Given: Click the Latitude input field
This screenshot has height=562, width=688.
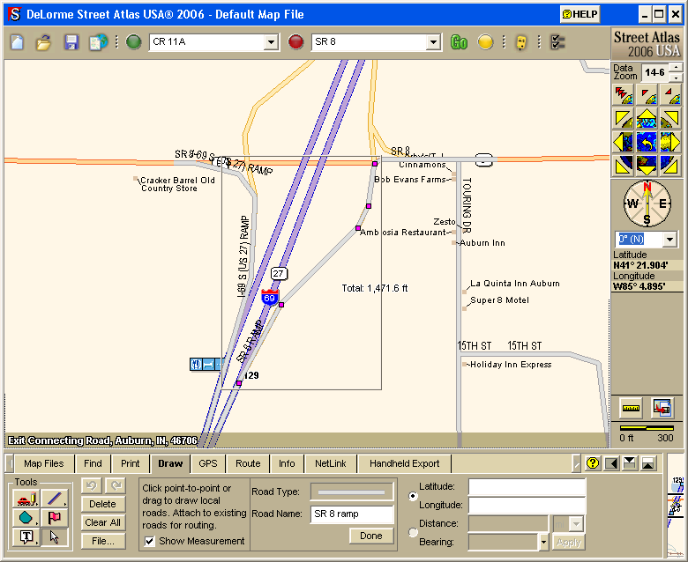Looking at the screenshot, I should 527,487.
